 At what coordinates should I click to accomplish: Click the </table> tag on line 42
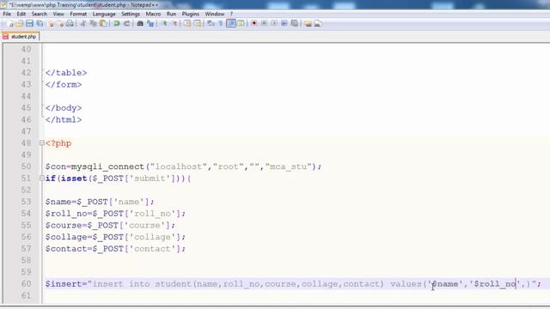(x=66, y=73)
